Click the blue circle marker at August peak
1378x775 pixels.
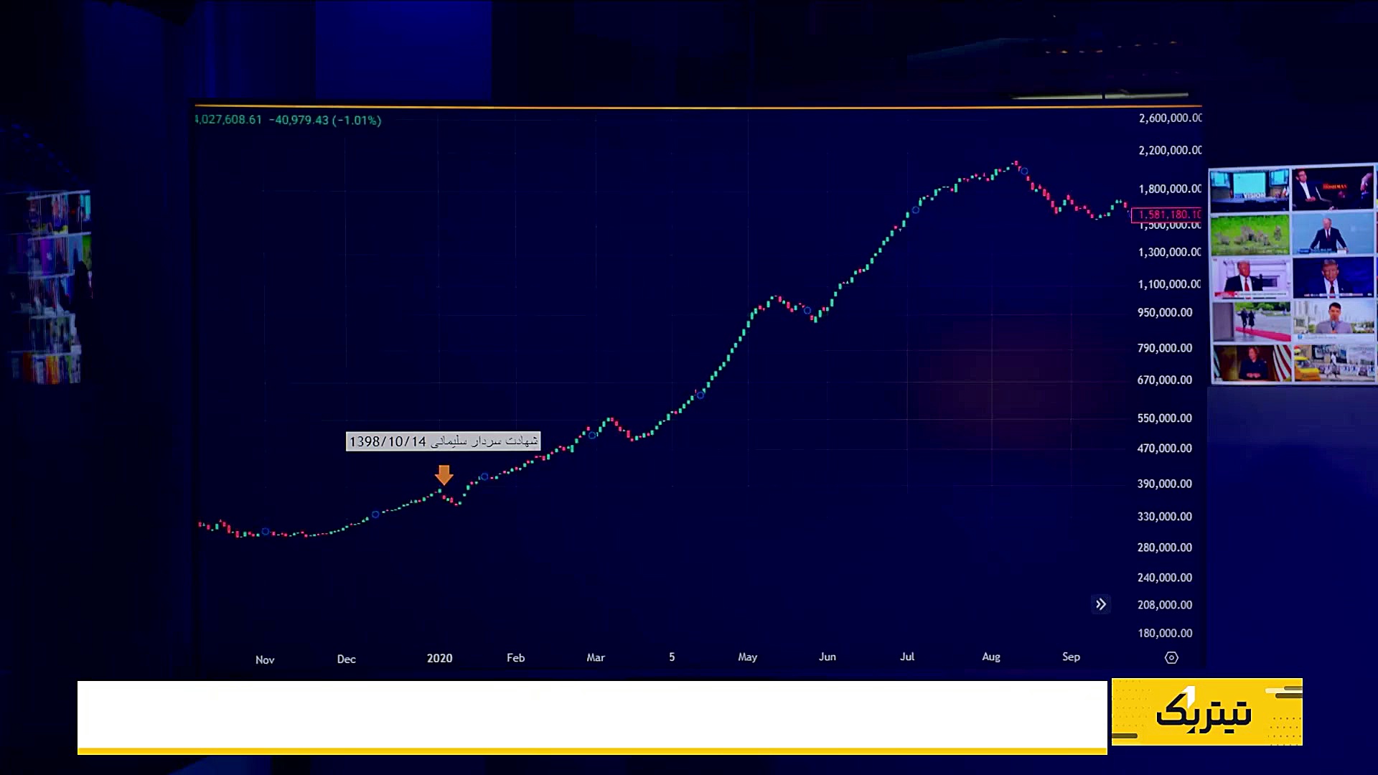[1024, 171]
